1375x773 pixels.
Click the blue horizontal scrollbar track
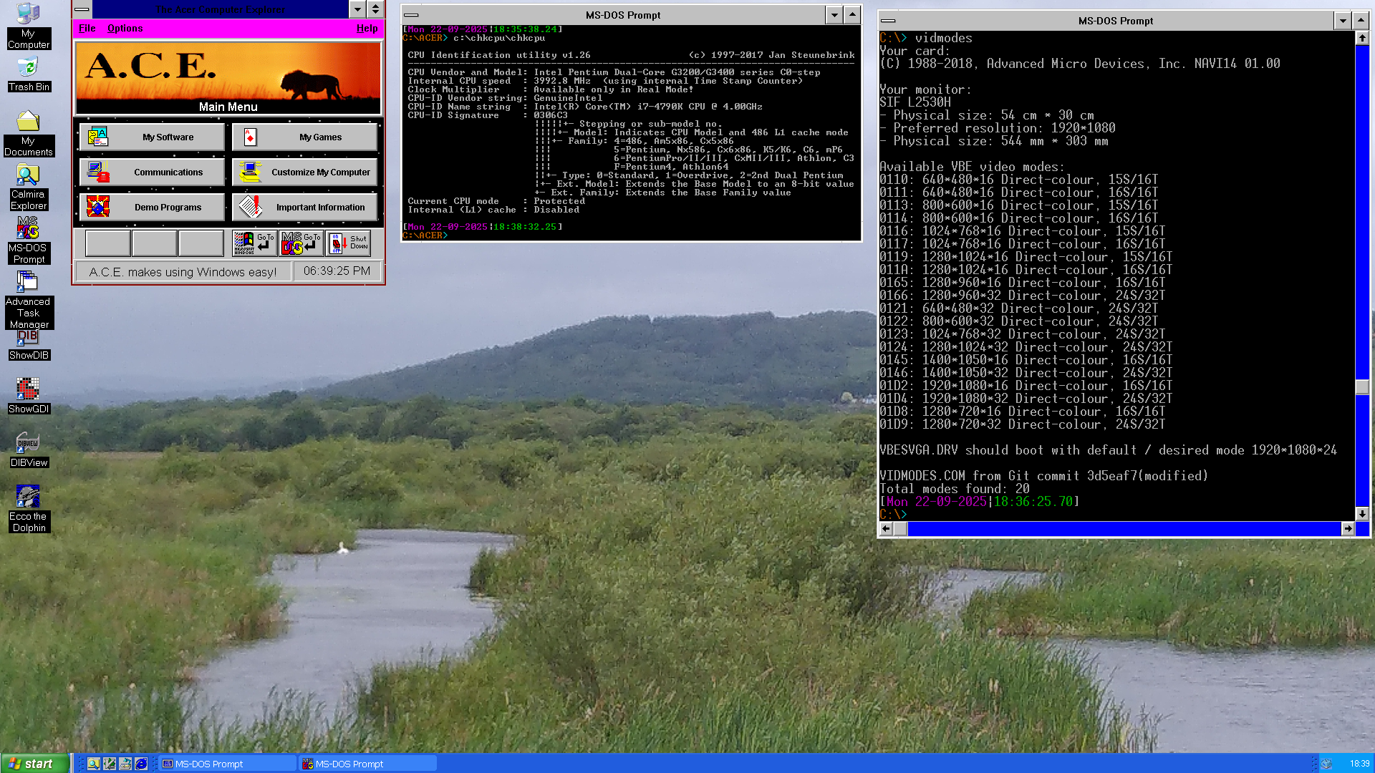[x=1123, y=529]
